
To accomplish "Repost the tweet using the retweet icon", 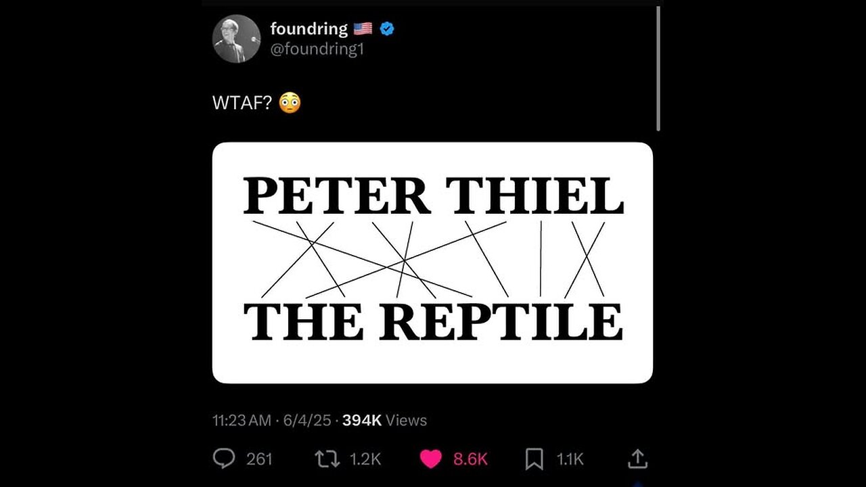I will coord(327,459).
